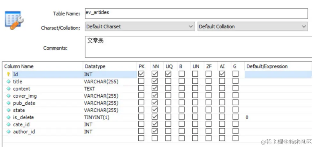The image size is (314, 147).
Task: Uncheck the AI checkbox for Id
Action: 222,74
